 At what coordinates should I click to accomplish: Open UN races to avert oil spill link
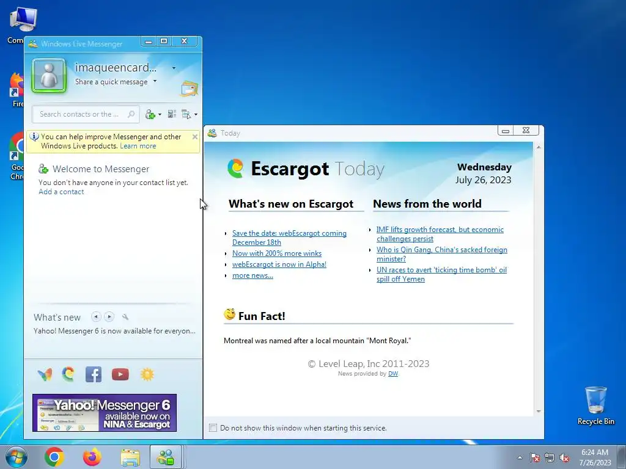tap(441, 274)
